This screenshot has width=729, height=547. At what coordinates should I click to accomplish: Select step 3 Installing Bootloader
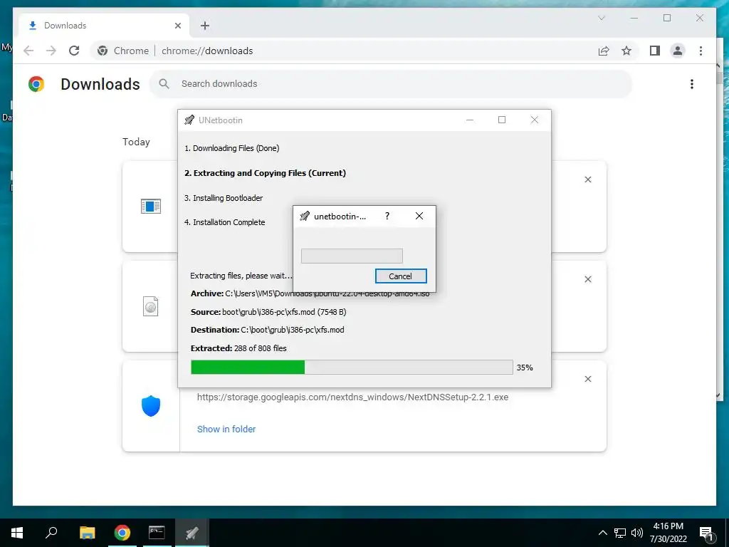[x=223, y=198]
